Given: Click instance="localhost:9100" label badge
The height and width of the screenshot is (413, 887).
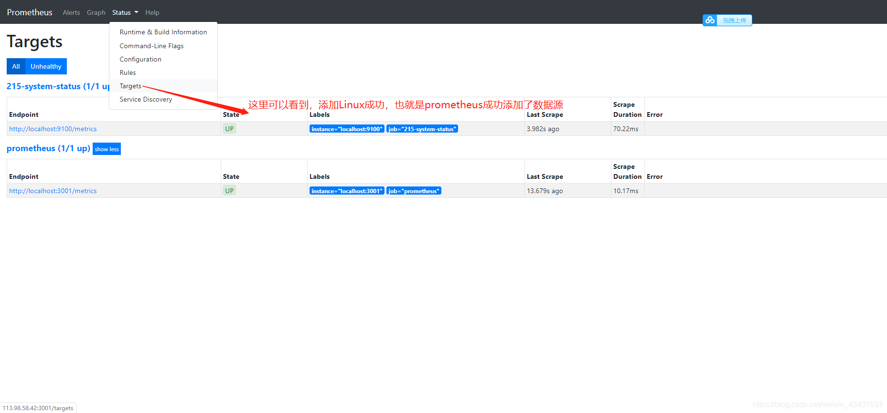Looking at the screenshot, I should click(347, 129).
